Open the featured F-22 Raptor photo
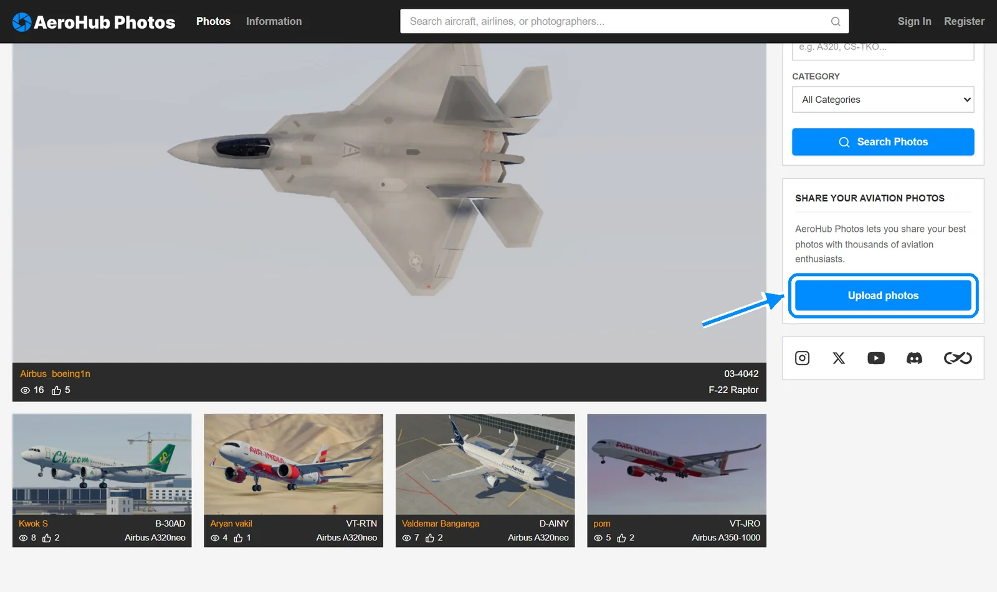Image resolution: width=997 pixels, height=592 pixels. pyautogui.click(x=389, y=203)
